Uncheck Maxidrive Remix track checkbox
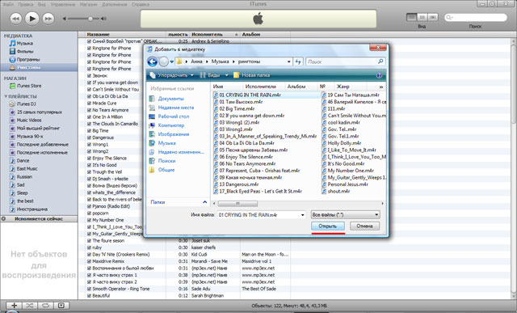 [x=89, y=261]
